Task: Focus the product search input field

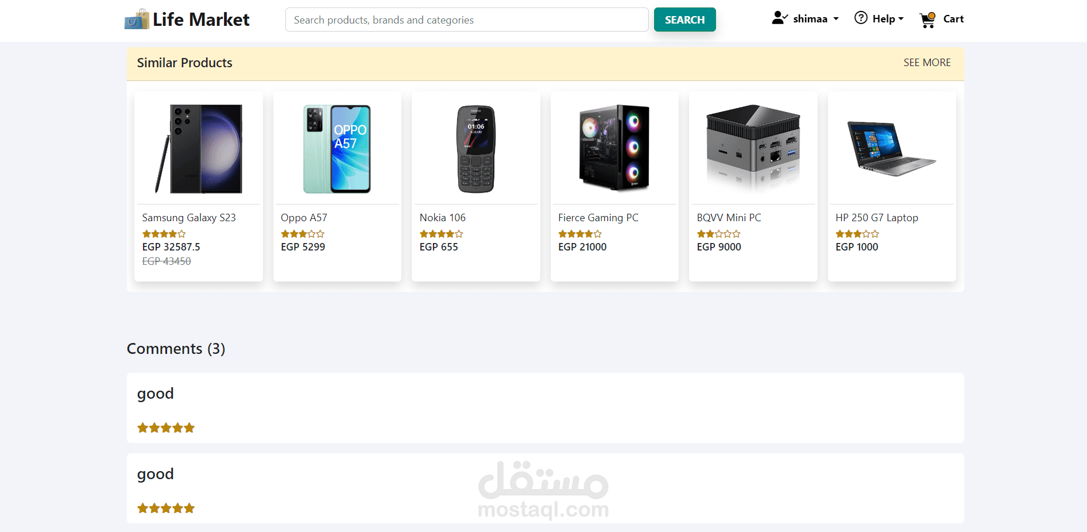Action: tap(467, 20)
